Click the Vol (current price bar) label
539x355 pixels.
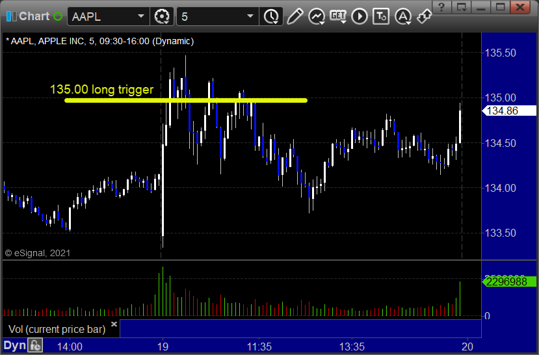click(57, 329)
